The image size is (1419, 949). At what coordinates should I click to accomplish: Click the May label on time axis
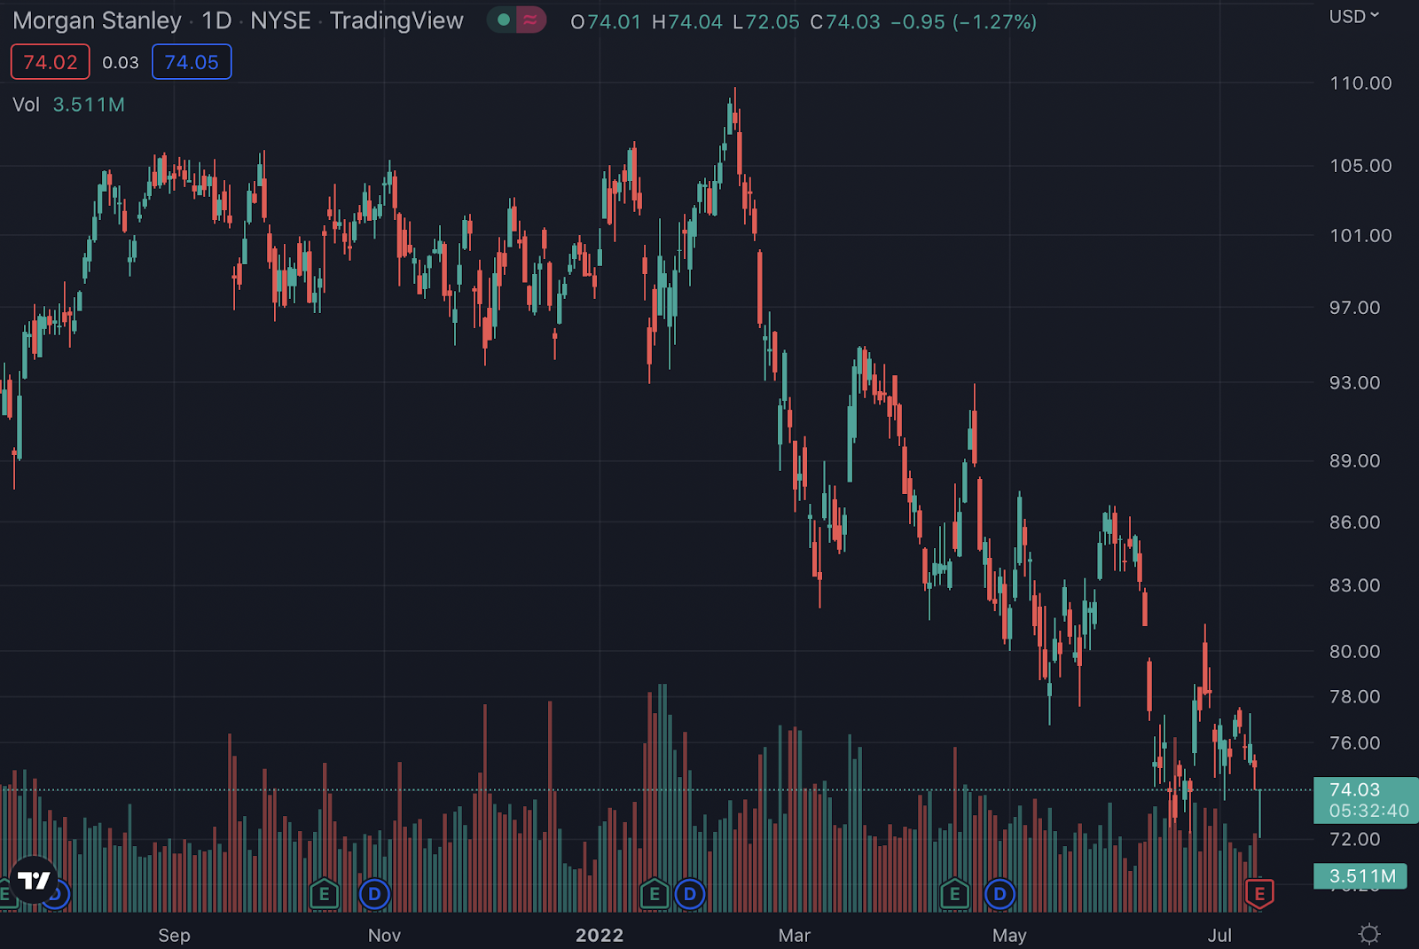pyautogui.click(x=1009, y=936)
